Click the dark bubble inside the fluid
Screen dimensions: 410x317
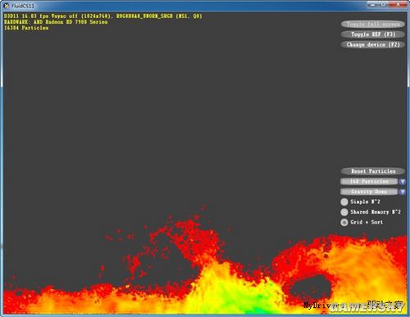[x=310, y=289]
